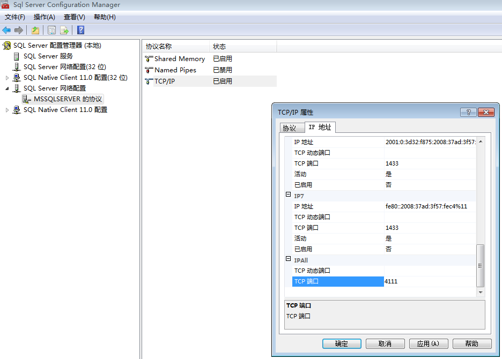Click the property grid scroll-down arrow

pyautogui.click(x=480, y=292)
